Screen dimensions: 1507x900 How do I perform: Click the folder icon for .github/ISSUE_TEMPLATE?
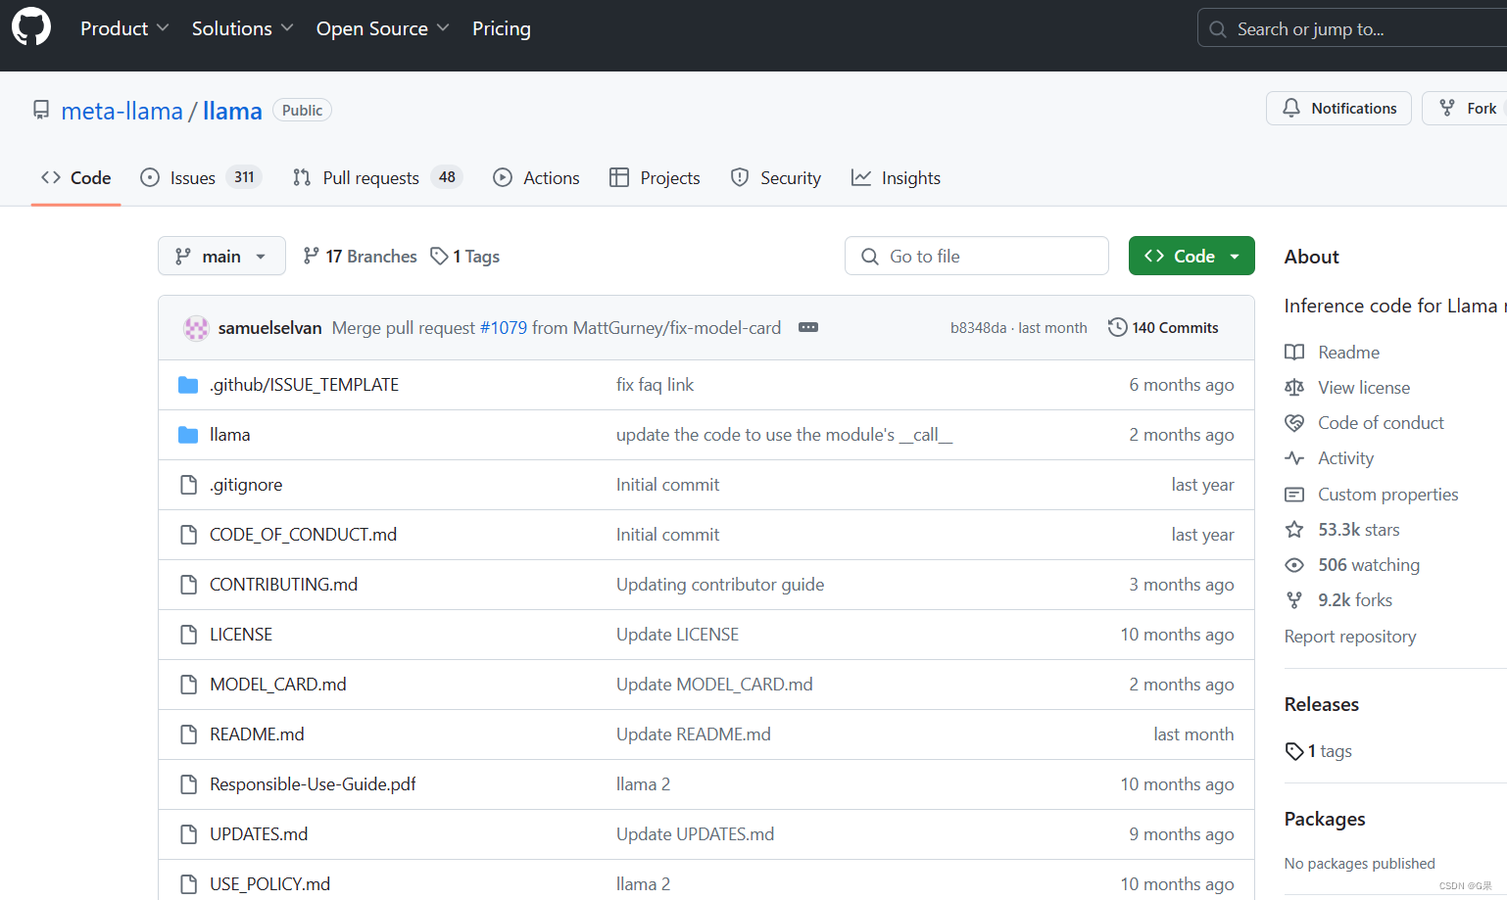[x=188, y=385]
